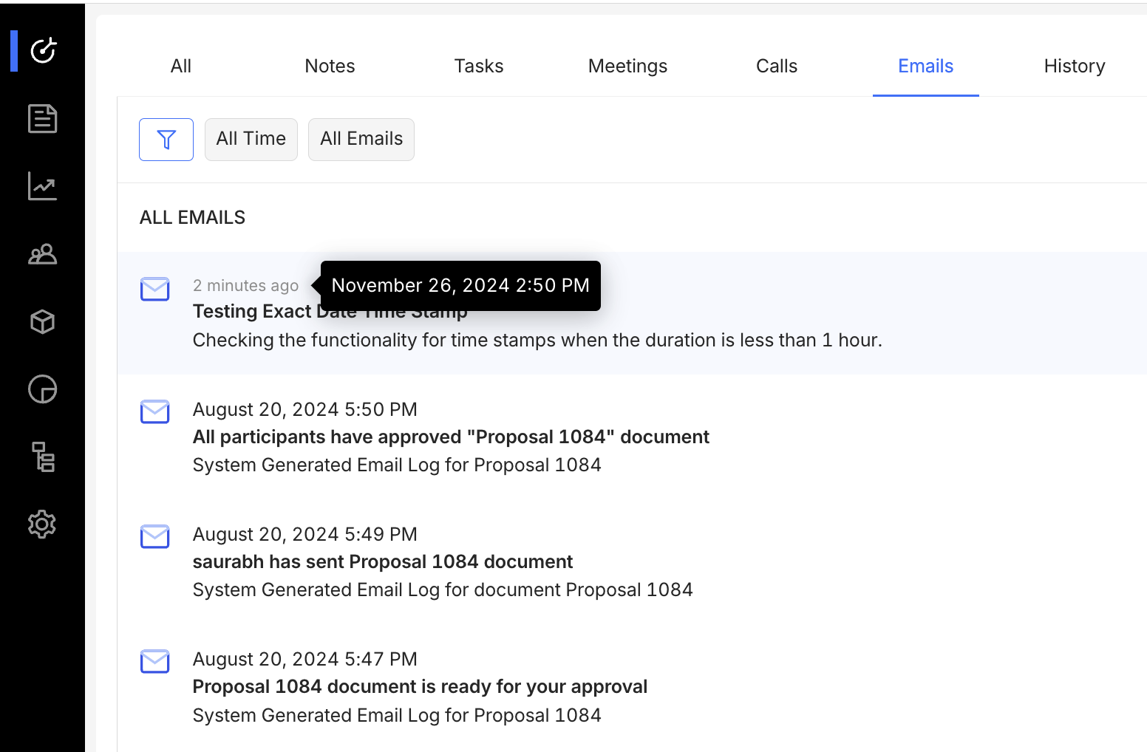1147x752 pixels.
Task: Open 'Proposal 1084 document is ready for your approval'
Action: coord(420,687)
